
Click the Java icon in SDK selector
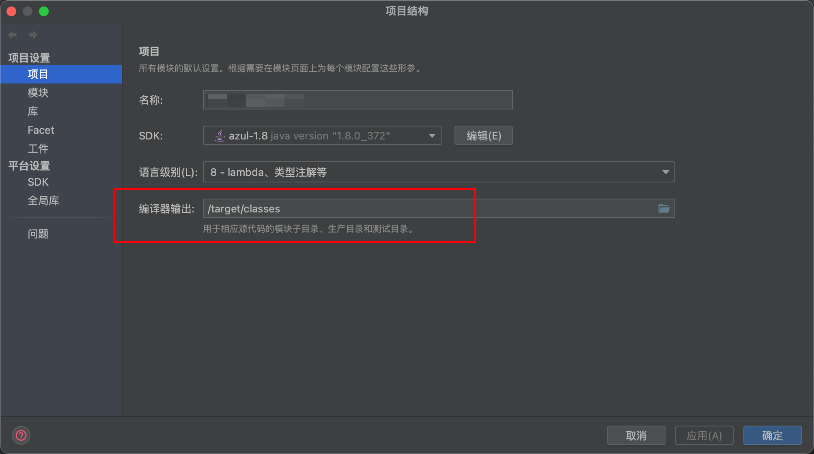point(220,135)
